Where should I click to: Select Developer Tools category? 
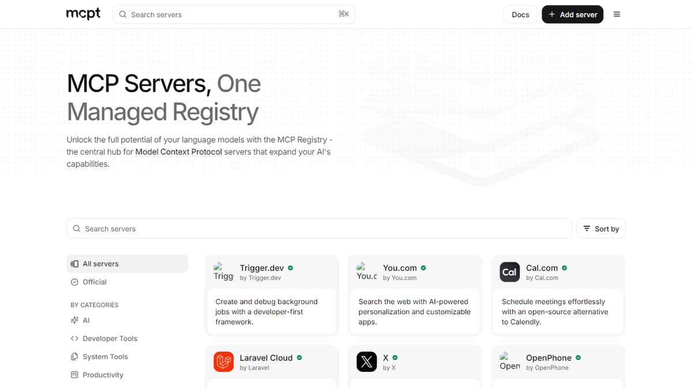(x=127, y=338)
